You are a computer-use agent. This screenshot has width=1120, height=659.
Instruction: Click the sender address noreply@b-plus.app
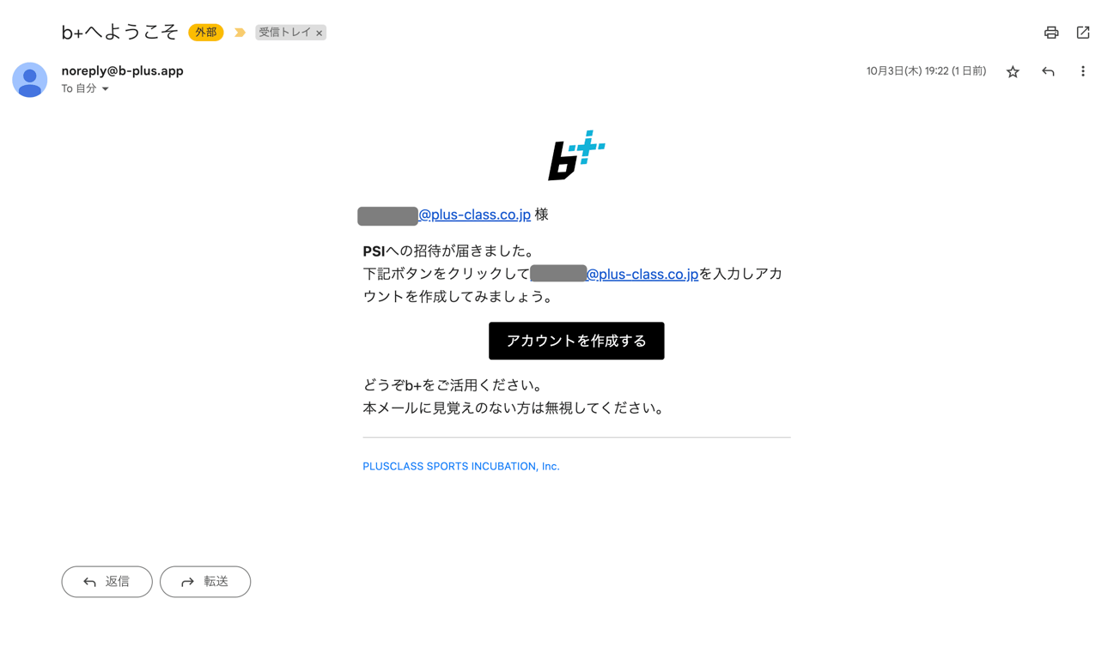click(123, 71)
